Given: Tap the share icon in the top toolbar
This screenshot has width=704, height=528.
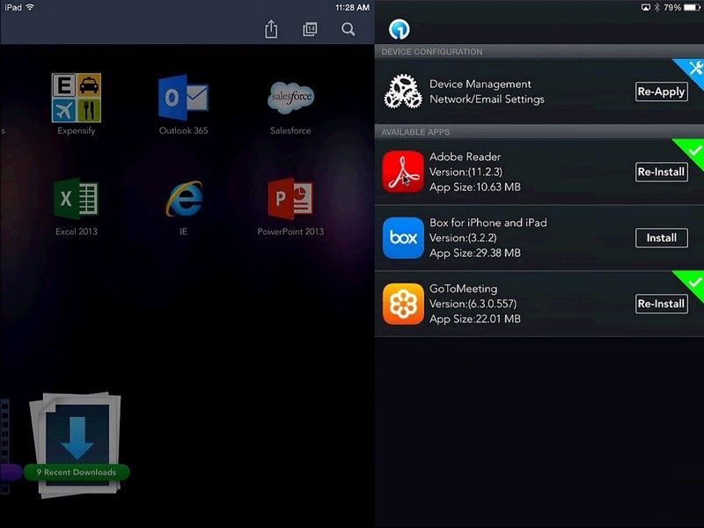Looking at the screenshot, I should click(x=271, y=29).
